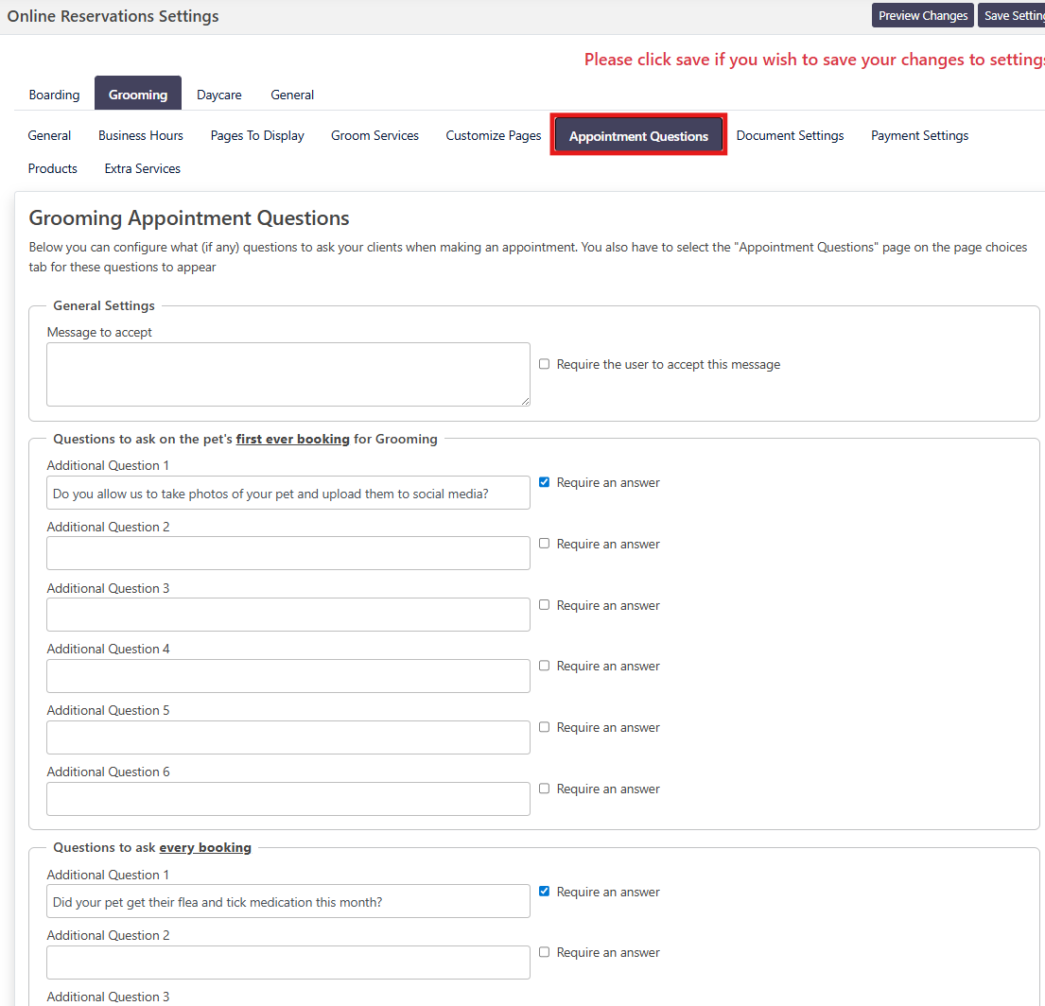Click the Preview Changes button
Image resolution: width=1045 pixels, height=1006 pixels.
coord(922,16)
